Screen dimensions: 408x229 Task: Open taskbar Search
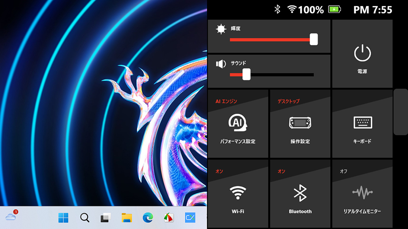click(x=84, y=217)
